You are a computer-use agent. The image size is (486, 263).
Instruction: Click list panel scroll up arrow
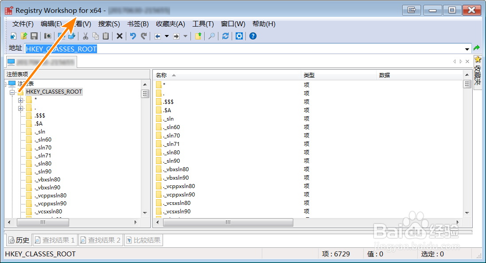467,75
